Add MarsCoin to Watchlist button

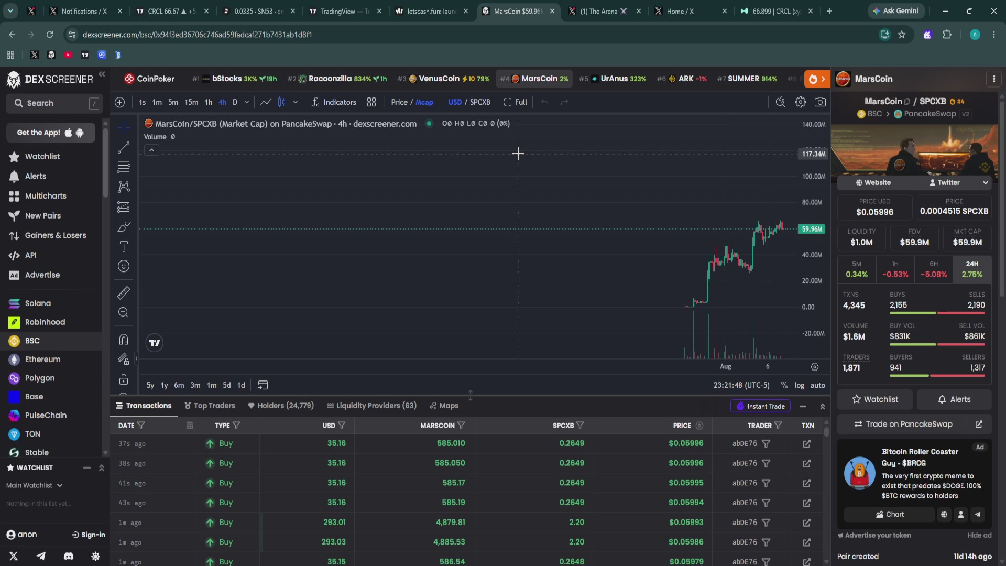[874, 399]
